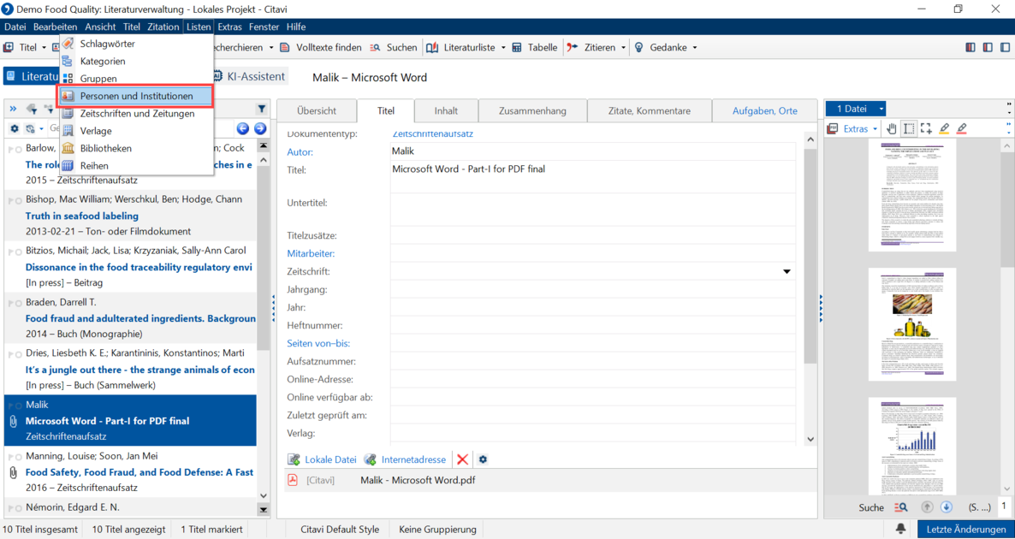The height and width of the screenshot is (539, 1015).
Task: Open the gear settings above the title list
Action: point(15,129)
